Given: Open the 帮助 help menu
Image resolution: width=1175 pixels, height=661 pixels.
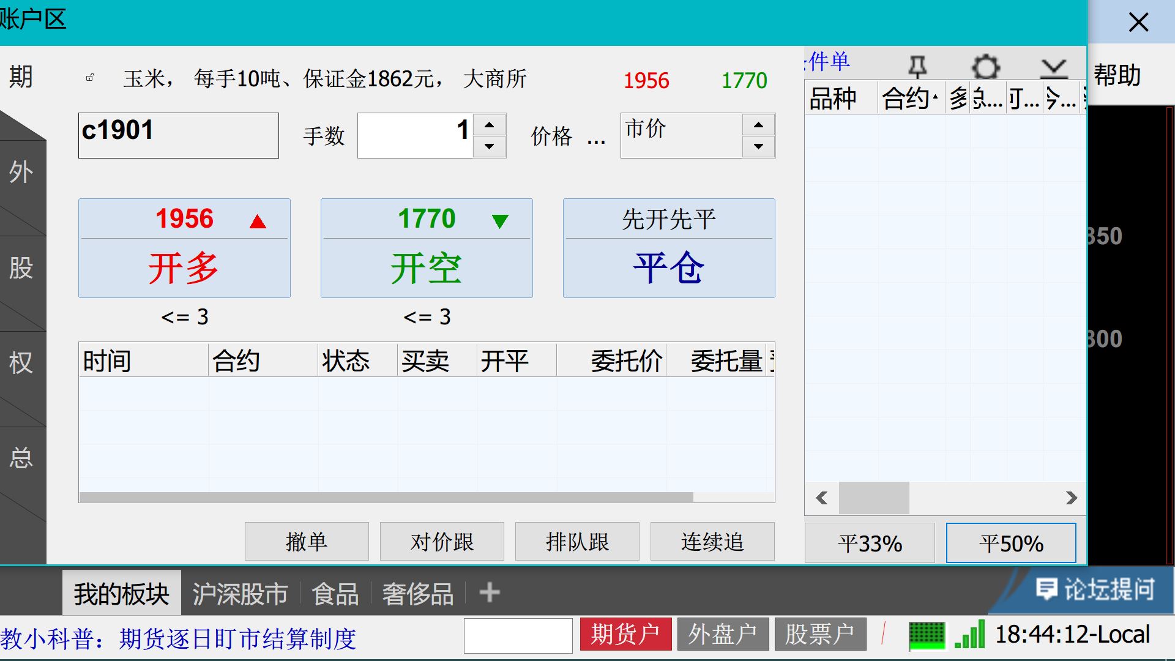Looking at the screenshot, I should pos(1117,75).
